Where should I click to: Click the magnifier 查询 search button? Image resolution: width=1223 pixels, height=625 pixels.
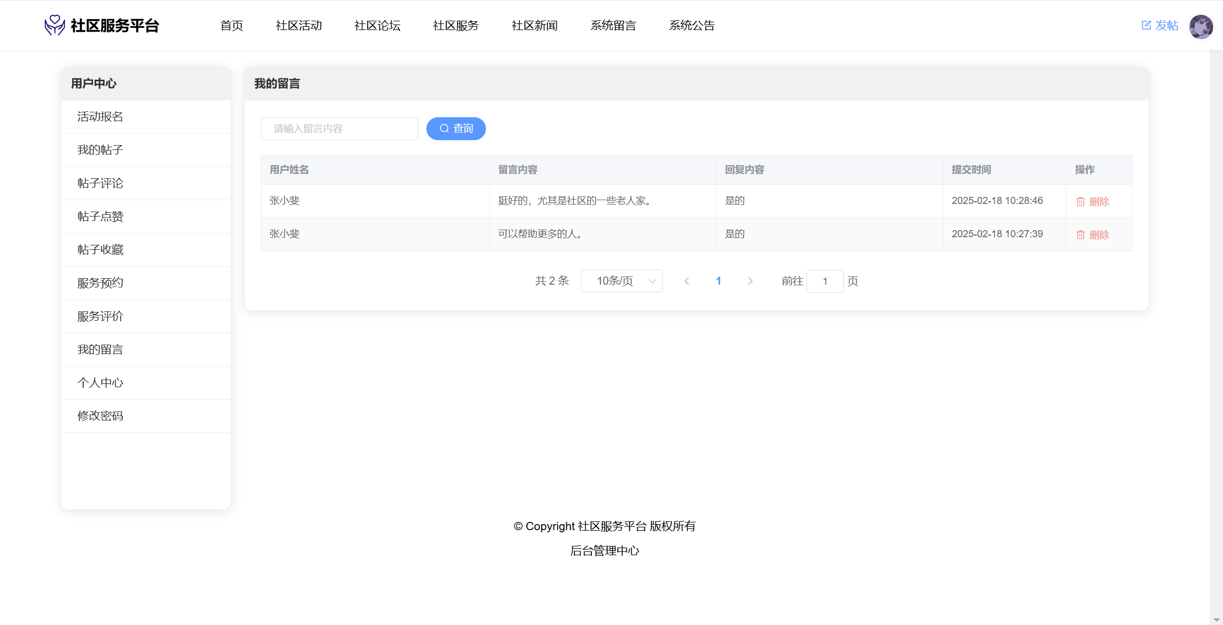point(456,129)
